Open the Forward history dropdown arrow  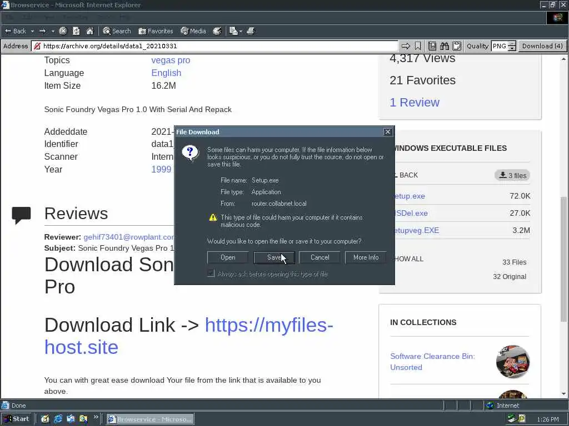[x=53, y=31]
